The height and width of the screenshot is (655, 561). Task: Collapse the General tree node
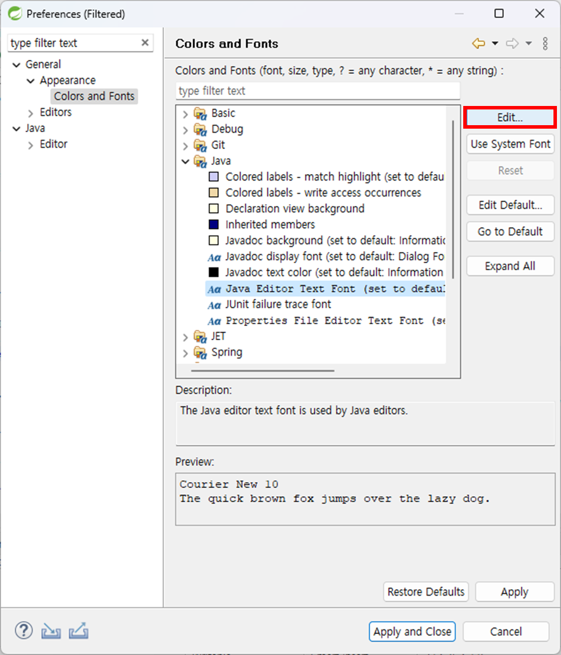click(x=16, y=65)
